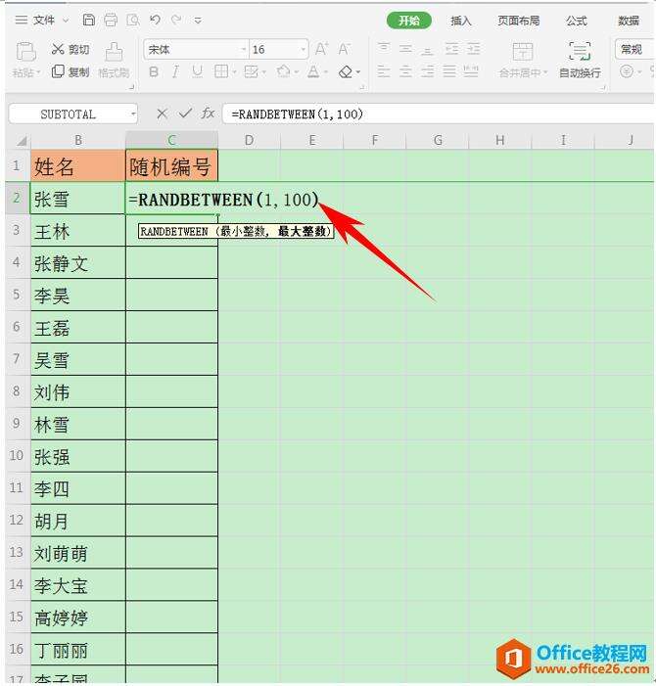Click cell containing 高婷婷
656x686 pixels.
pos(78,617)
